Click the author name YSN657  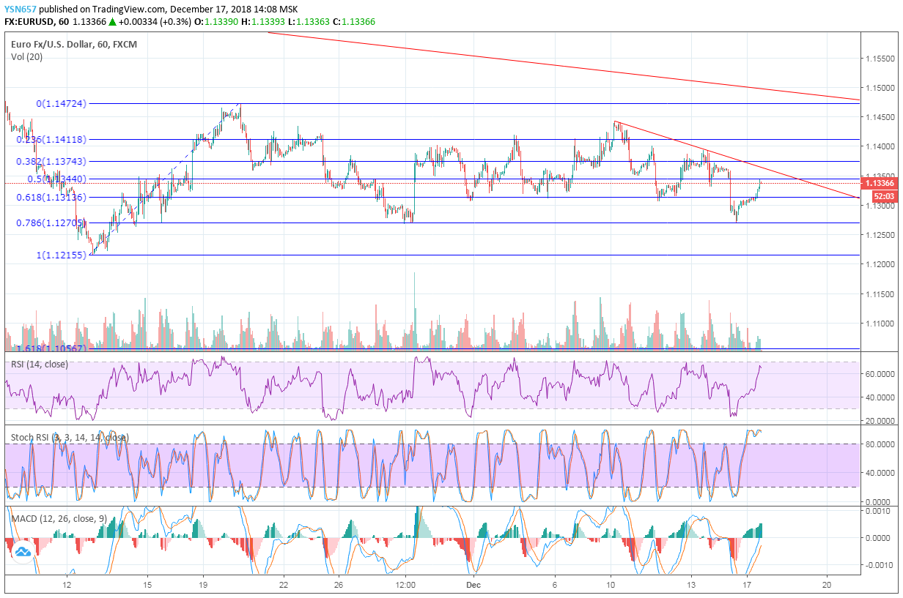click(21, 10)
